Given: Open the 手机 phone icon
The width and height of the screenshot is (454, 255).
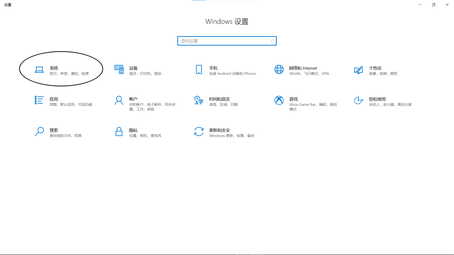Looking at the screenshot, I should tap(199, 70).
